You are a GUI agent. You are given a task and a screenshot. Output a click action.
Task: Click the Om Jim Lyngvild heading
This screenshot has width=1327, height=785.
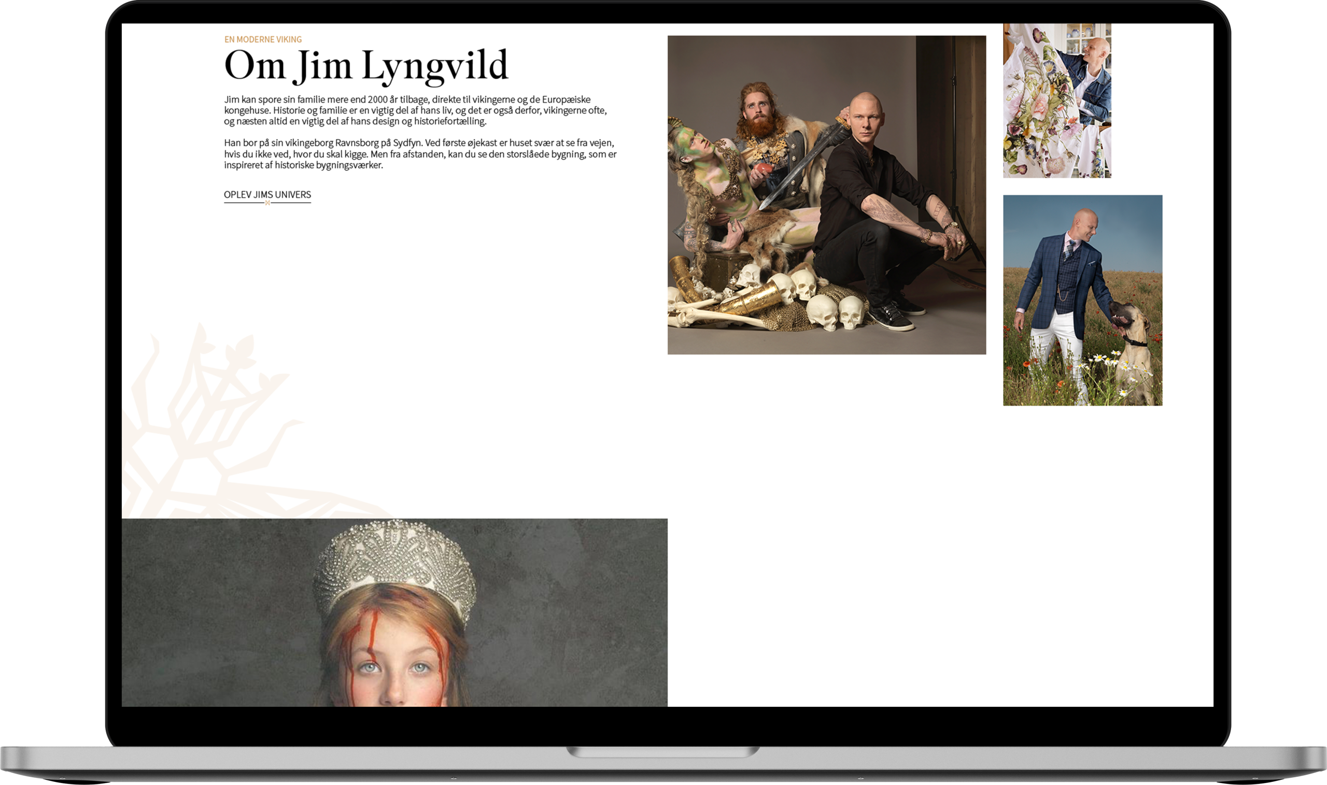pos(365,66)
